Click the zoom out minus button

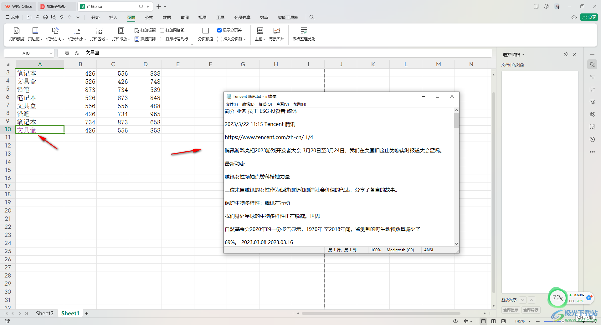tap(538, 321)
